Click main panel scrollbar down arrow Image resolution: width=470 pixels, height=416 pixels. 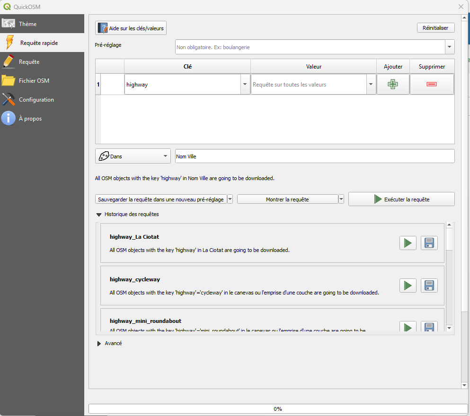(464, 385)
